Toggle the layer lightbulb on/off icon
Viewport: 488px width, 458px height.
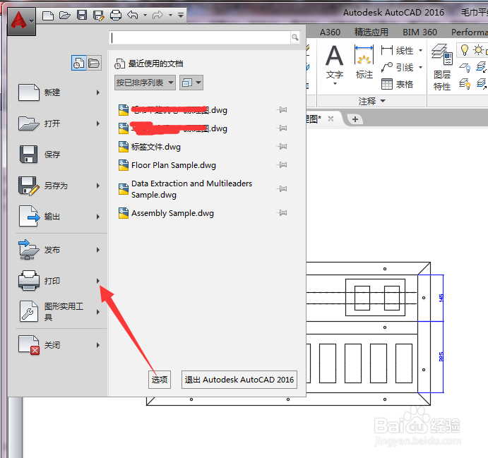465,49
